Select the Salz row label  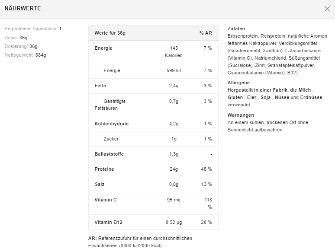(x=100, y=184)
